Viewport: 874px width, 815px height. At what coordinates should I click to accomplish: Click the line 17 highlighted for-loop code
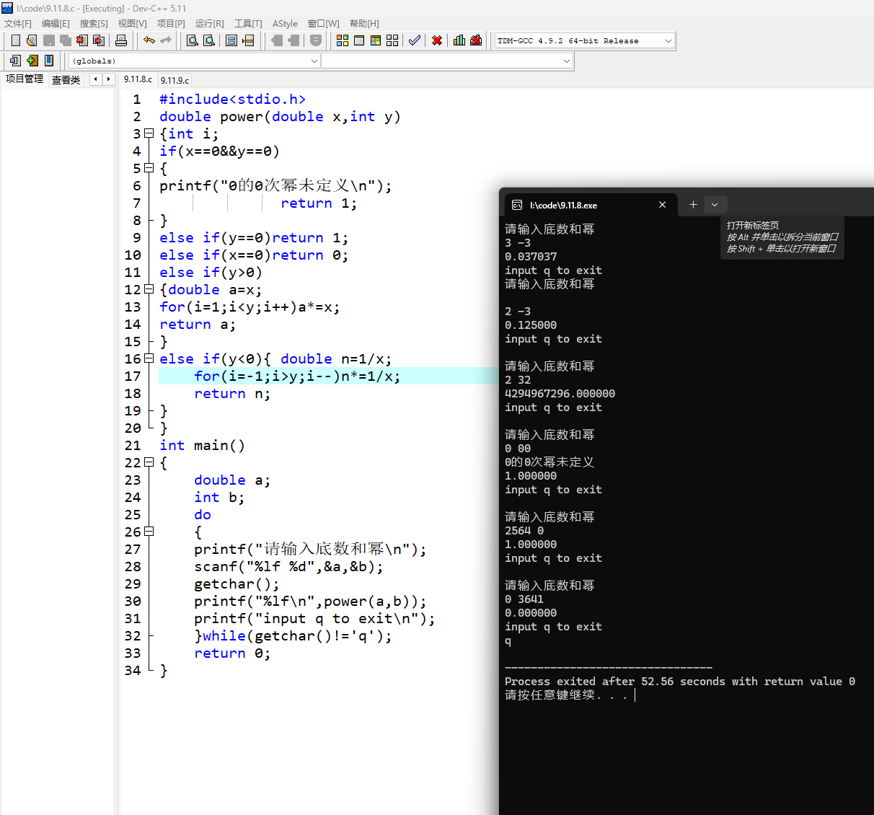297,376
